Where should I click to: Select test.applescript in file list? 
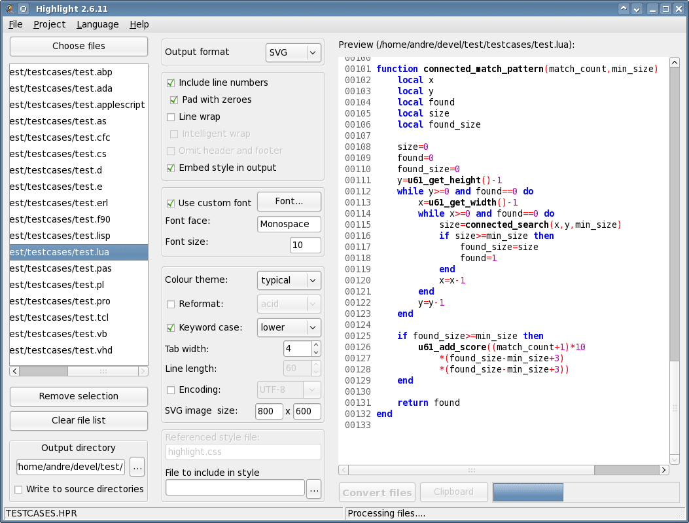click(x=79, y=105)
